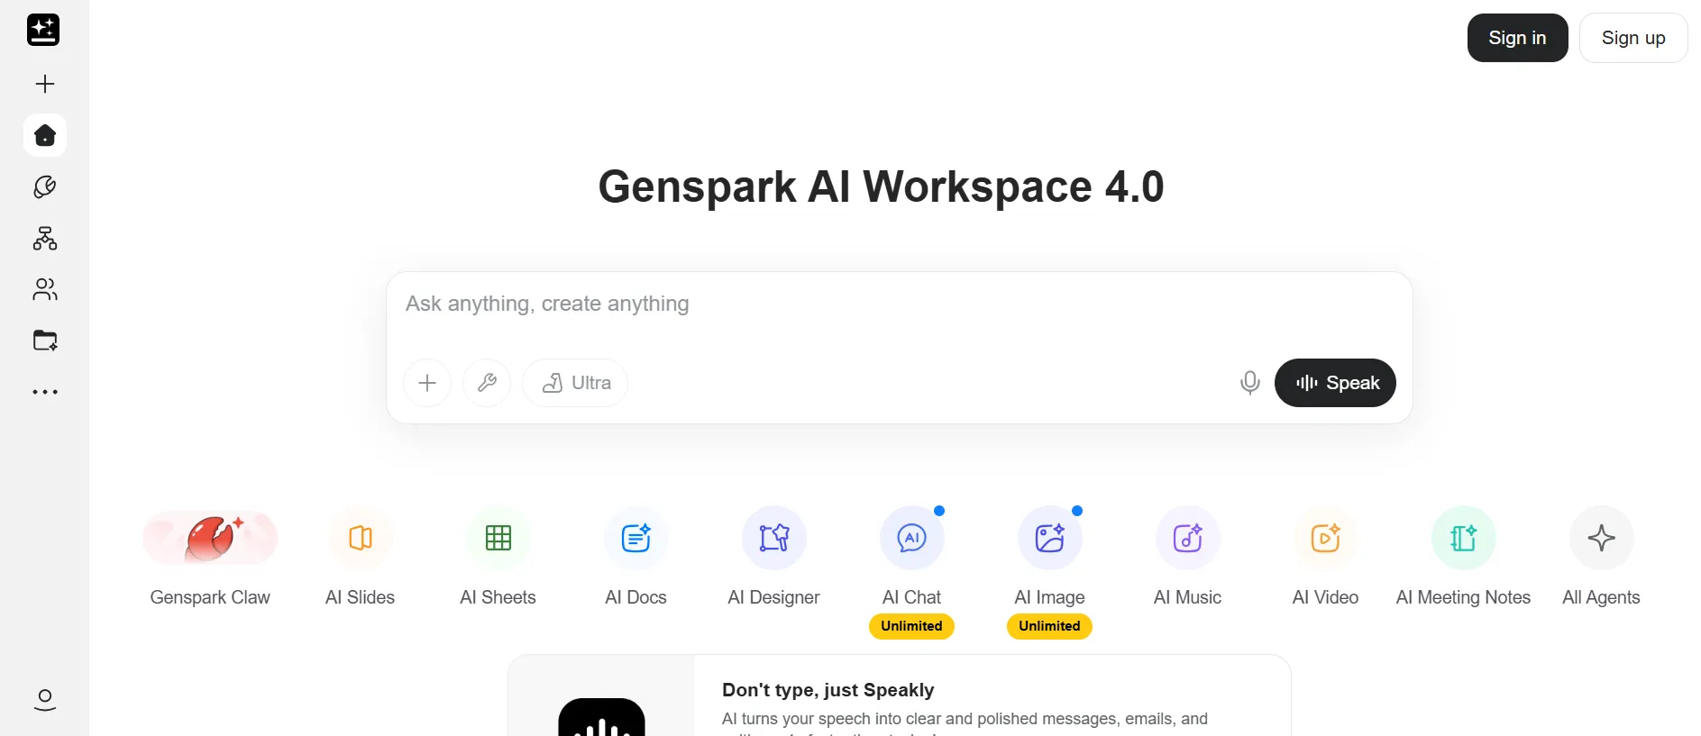This screenshot has height=736, width=1701.
Task: Open AI Meeting Notes
Action: tap(1464, 559)
